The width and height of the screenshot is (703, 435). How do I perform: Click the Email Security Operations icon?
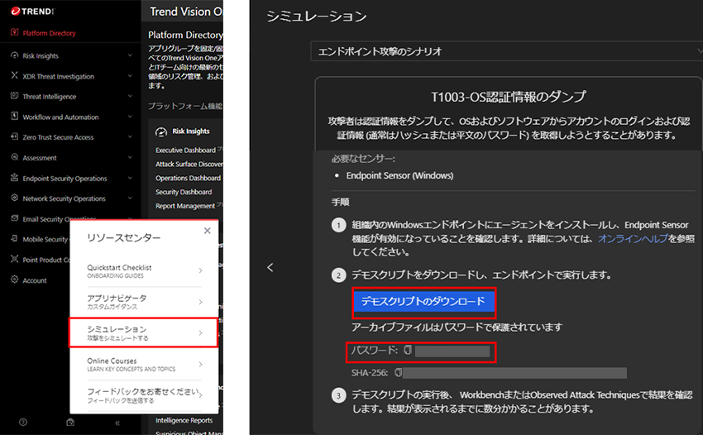pyautogui.click(x=14, y=218)
